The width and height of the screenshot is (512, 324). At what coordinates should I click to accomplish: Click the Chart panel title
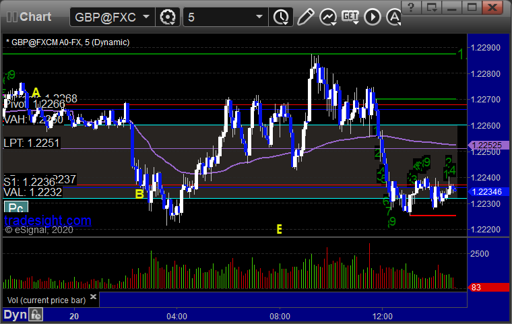[x=35, y=17]
